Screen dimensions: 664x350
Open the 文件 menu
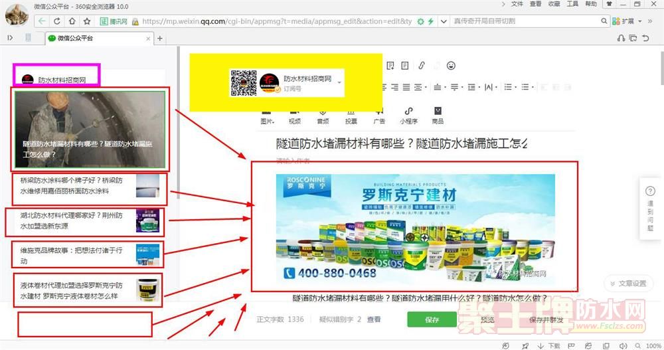[x=517, y=4]
